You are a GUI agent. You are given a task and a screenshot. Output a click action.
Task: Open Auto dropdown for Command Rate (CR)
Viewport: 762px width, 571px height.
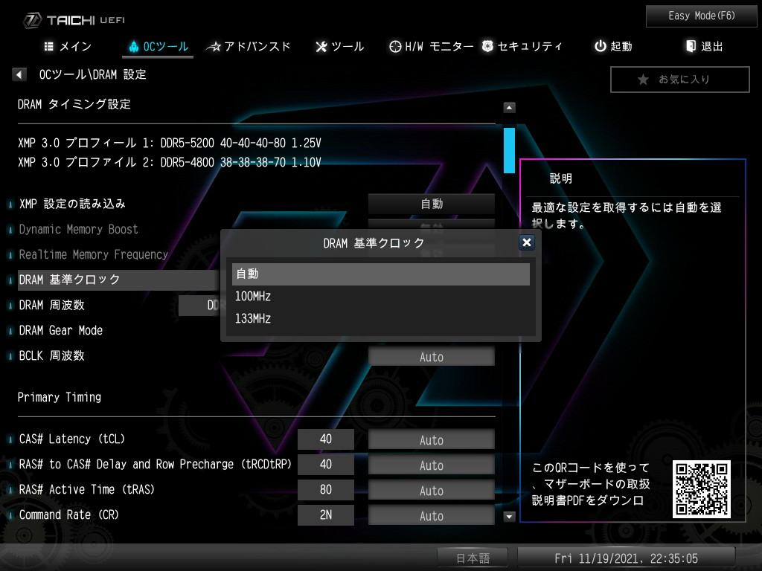[431, 516]
